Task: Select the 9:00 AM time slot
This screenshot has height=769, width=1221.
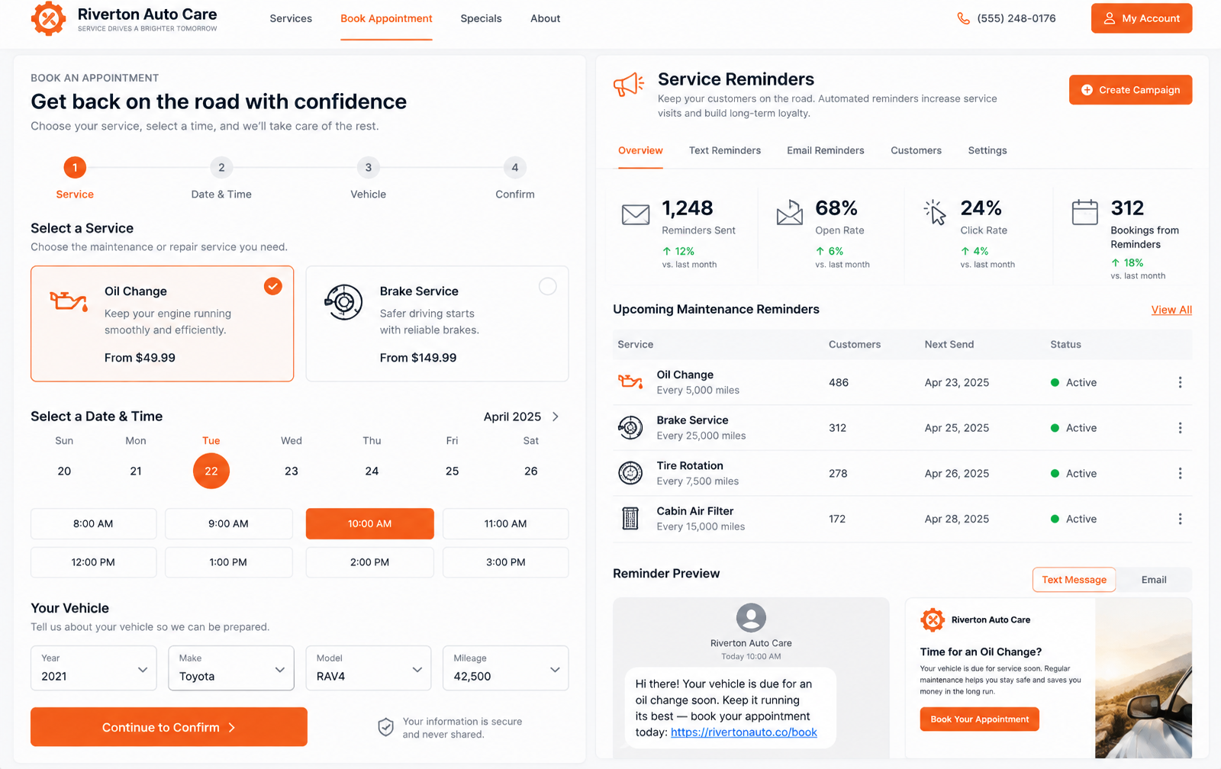Action: (229, 524)
